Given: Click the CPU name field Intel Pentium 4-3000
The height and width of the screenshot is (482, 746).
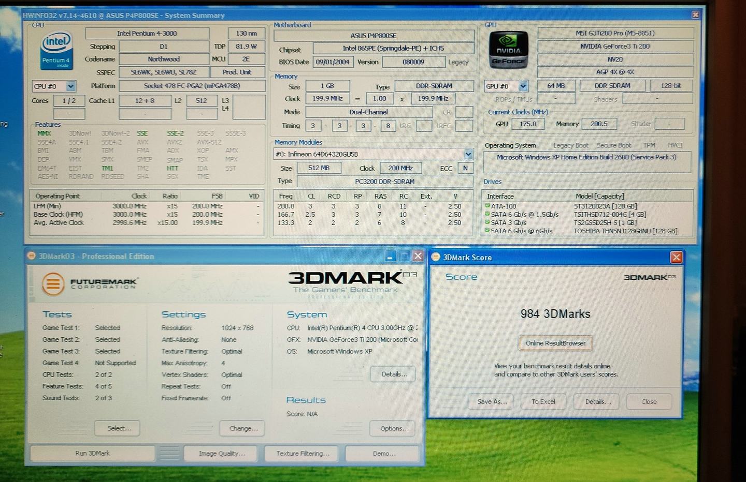Looking at the screenshot, I should click(x=147, y=33).
